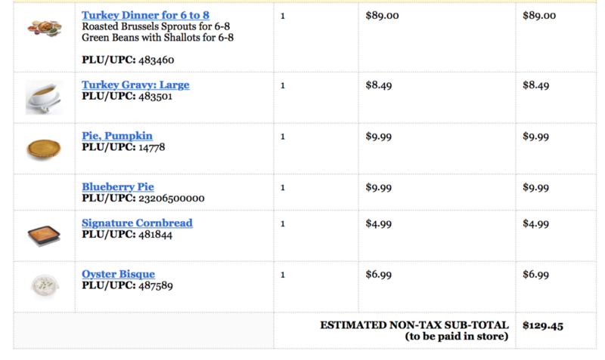
Task: Open the Oyster Bisque product link
Action: pyautogui.click(x=118, y=274)
